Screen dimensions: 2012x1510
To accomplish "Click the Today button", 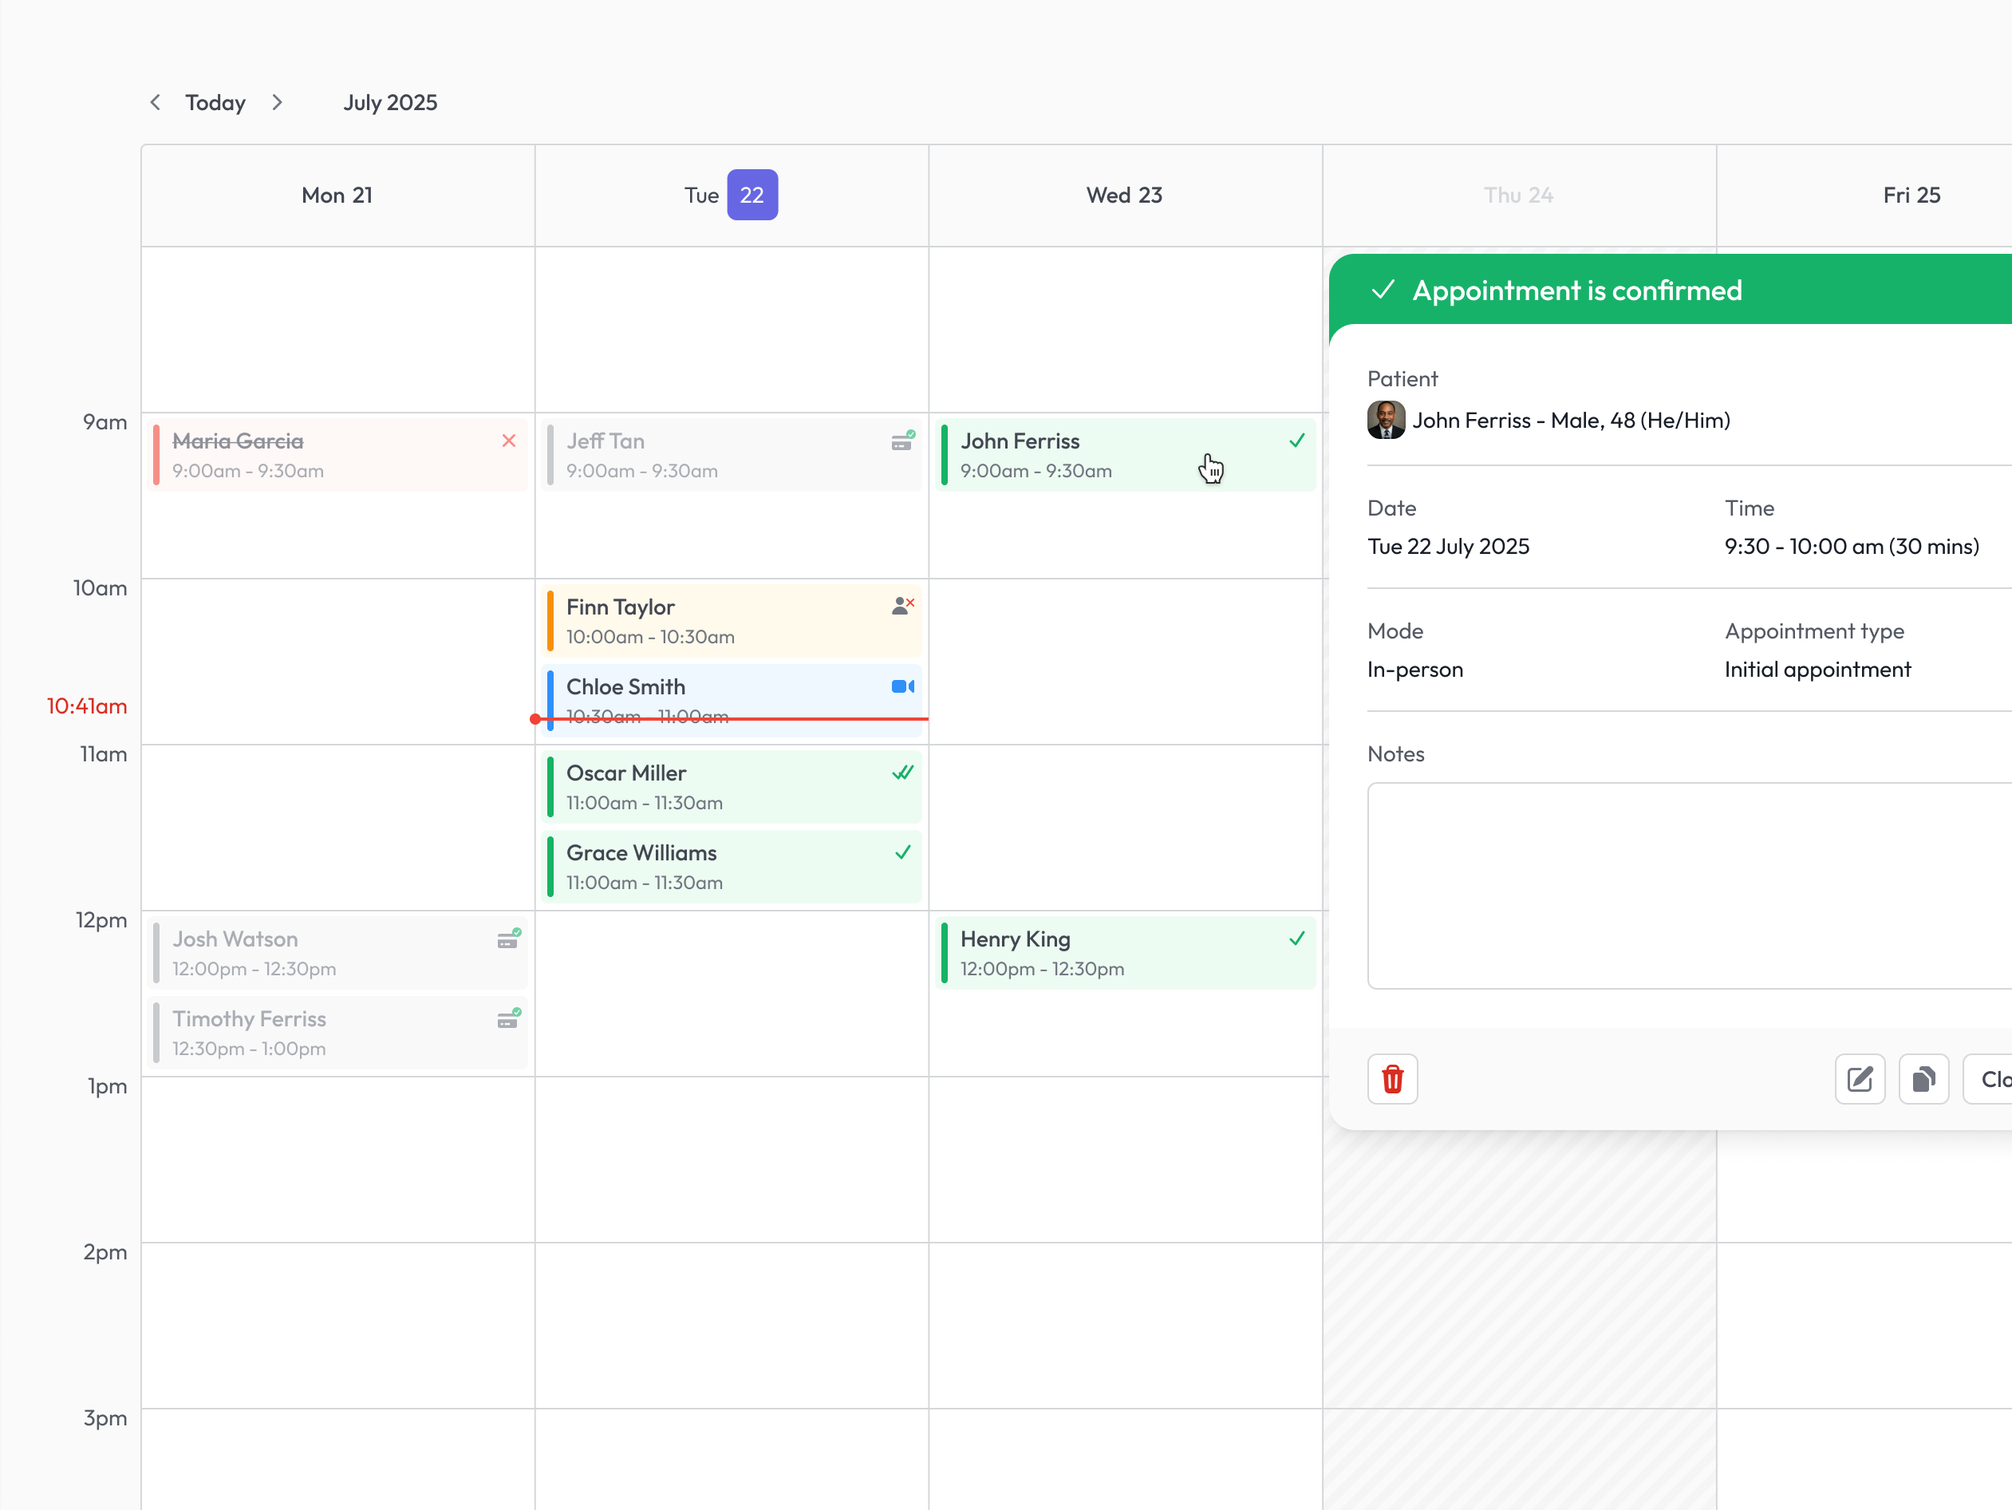I will (x=215, y=102).
